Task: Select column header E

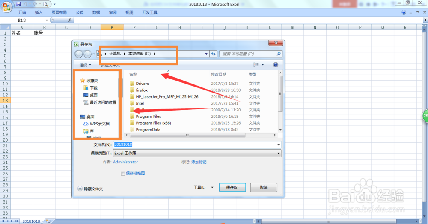Action: pos(112,27)
